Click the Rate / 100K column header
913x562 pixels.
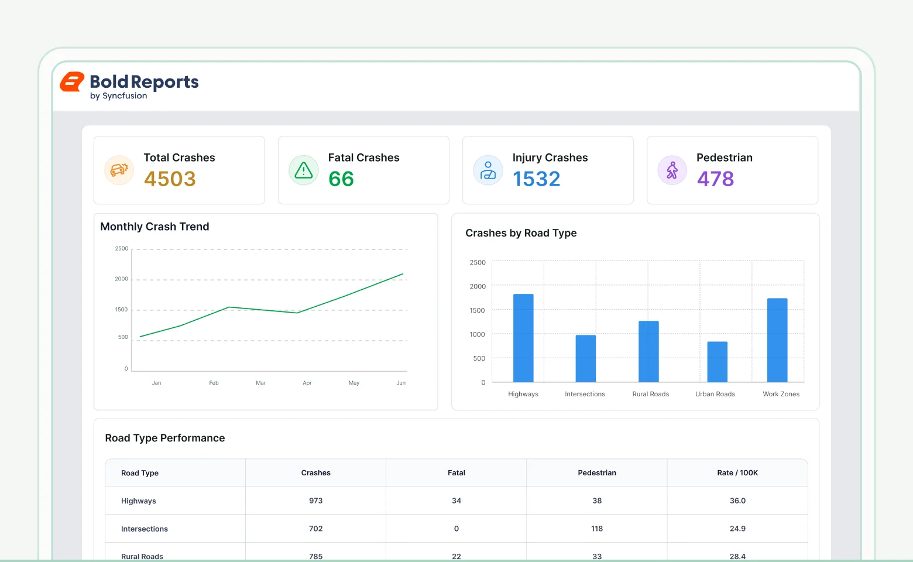(x=737, y=473)
